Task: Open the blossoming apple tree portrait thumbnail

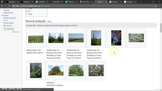Action: coord(36,70)
